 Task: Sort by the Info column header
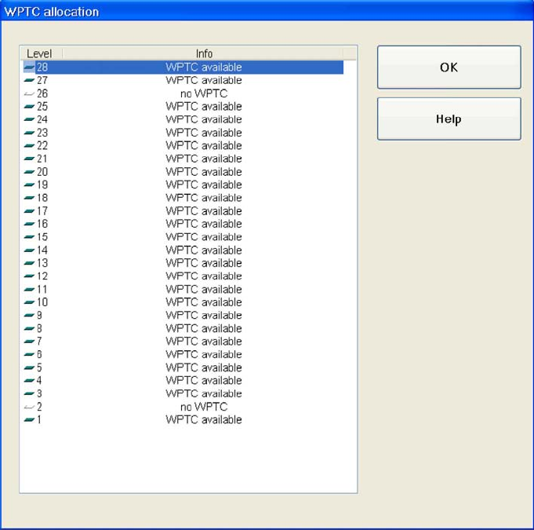tap(204, 53)
